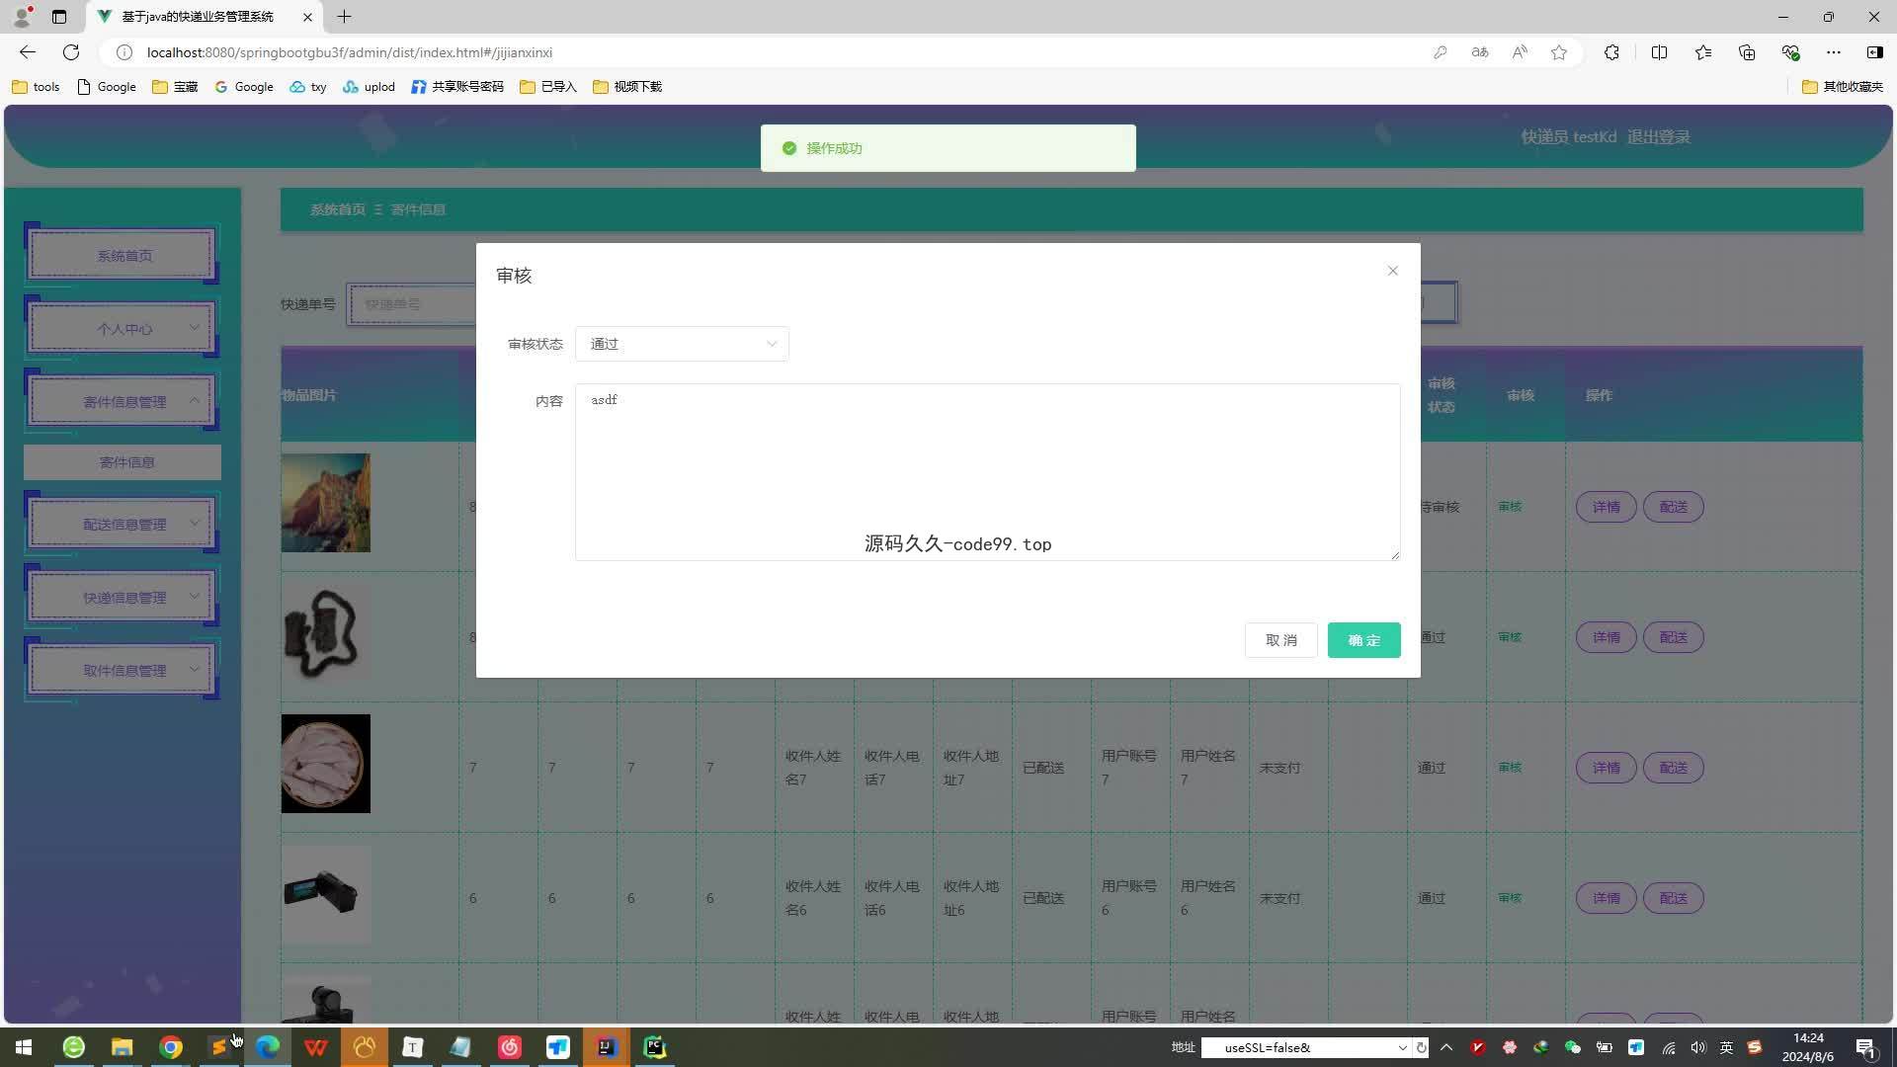The image size is (1897, 1067).
Task: Open the camcorder item thumbnail
Action: coord(325,894)
